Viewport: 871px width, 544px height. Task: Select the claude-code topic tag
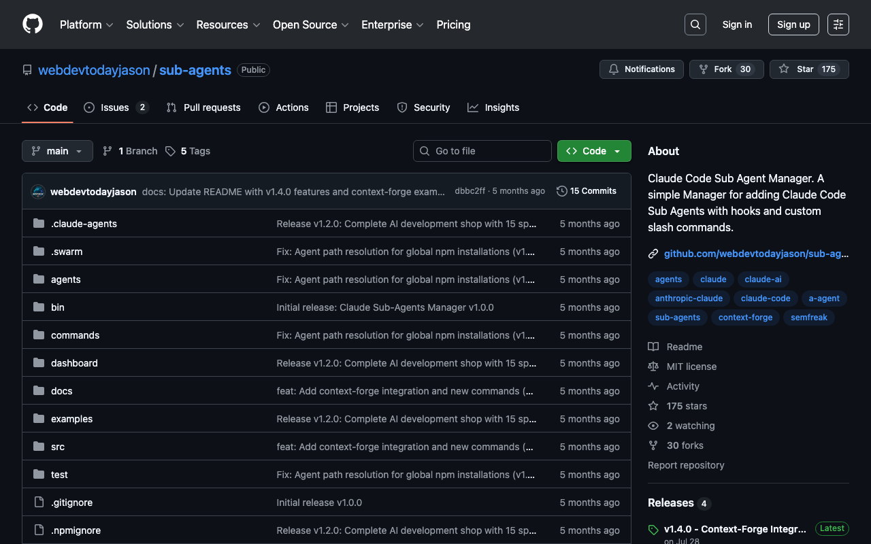pos(766,299)
